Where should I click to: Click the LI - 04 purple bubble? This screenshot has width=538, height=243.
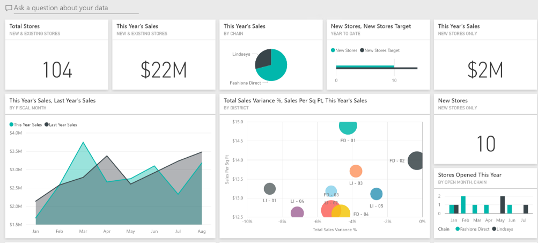(297, 213)
